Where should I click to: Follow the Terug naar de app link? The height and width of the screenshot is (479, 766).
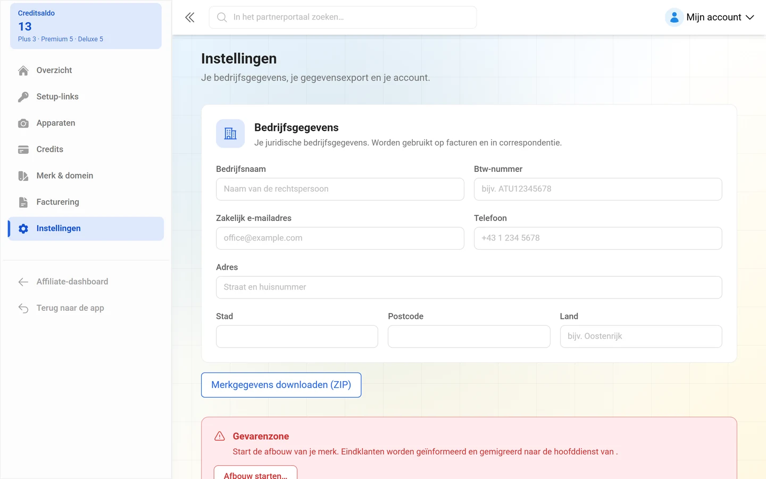86,308
